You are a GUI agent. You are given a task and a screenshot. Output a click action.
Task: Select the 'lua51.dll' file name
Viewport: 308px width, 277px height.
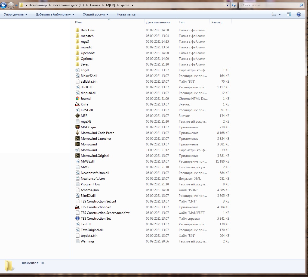tap(87, 110)
